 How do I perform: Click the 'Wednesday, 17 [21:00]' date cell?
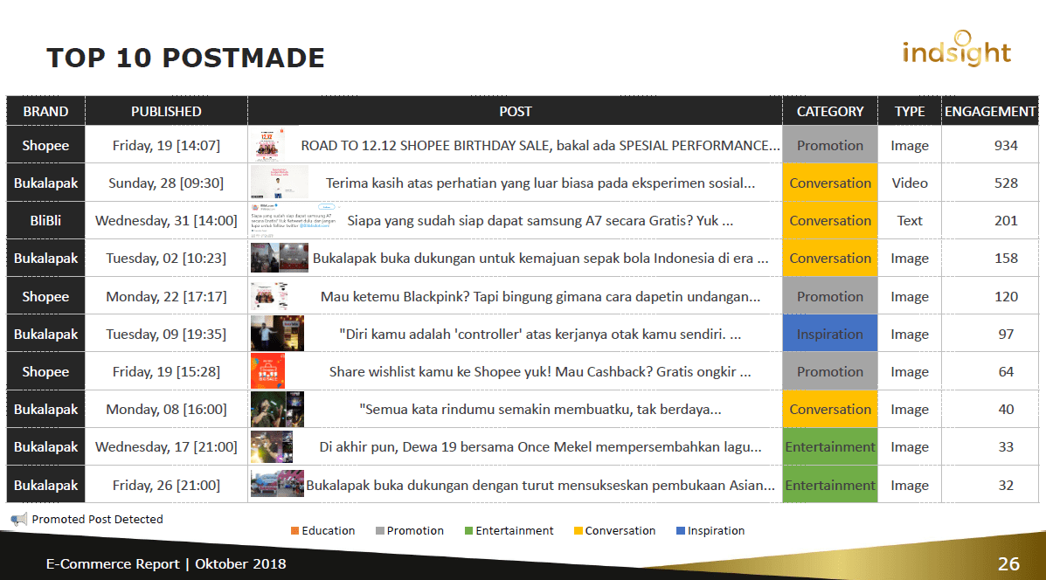166,446
